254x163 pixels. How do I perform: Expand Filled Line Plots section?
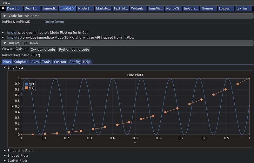(20, 151)
